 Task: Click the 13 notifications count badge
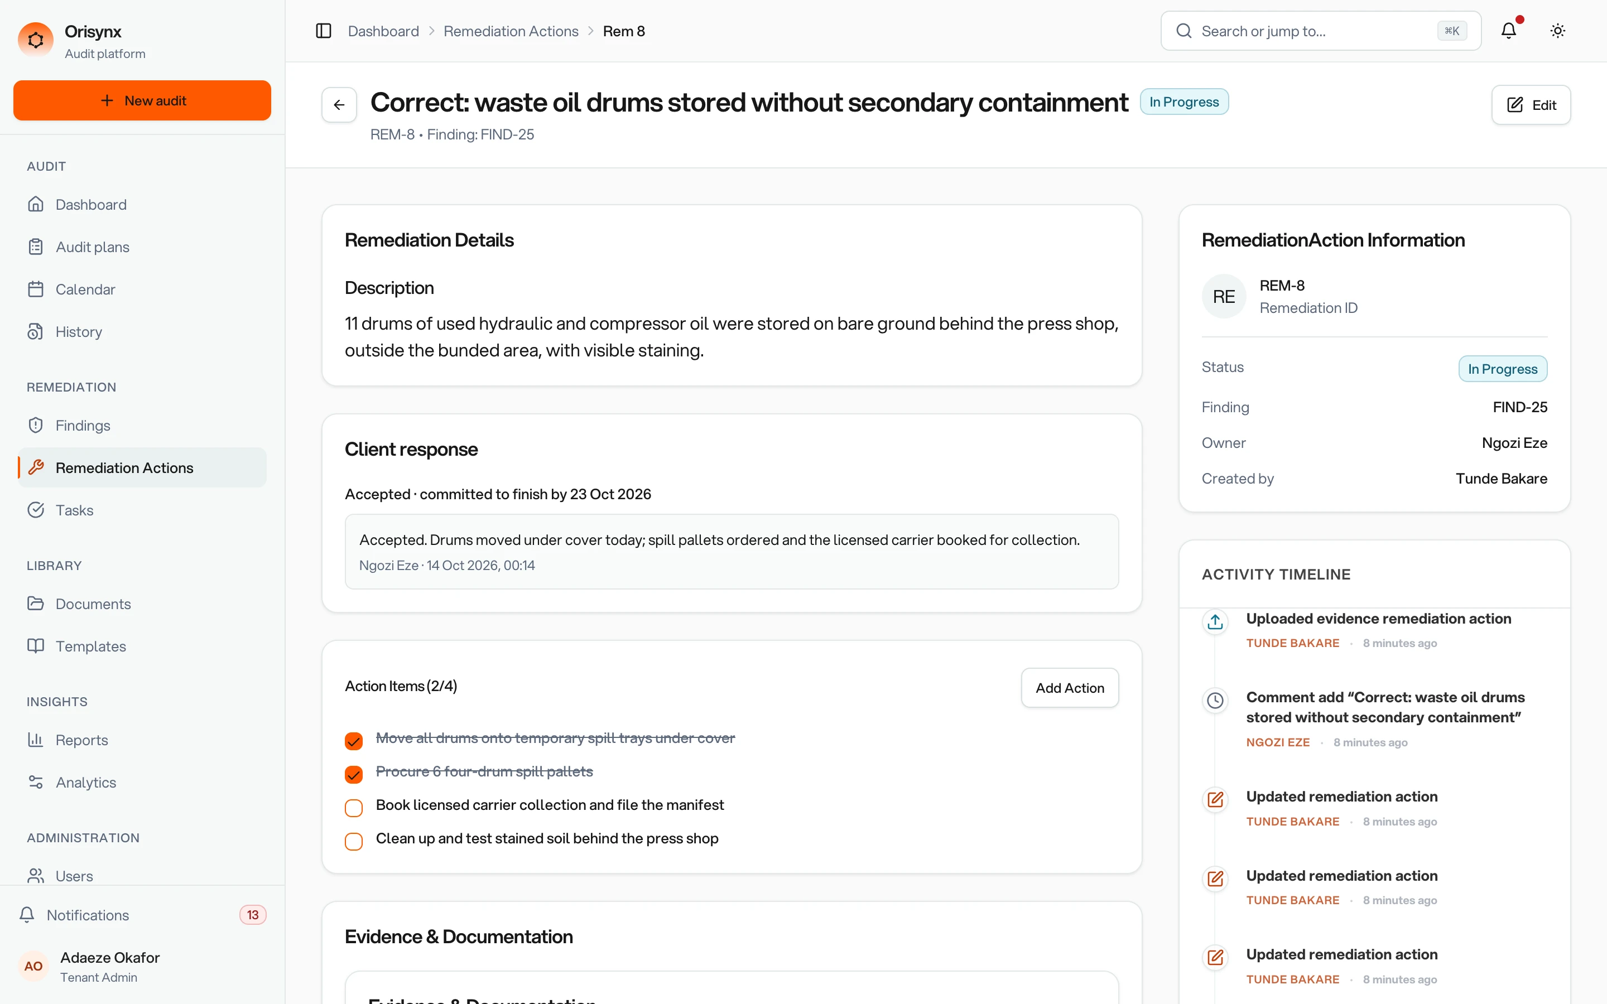[252, 915]
